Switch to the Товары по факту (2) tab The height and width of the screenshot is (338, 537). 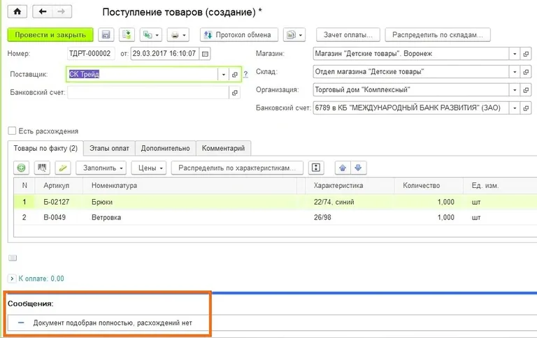(45, 148)
